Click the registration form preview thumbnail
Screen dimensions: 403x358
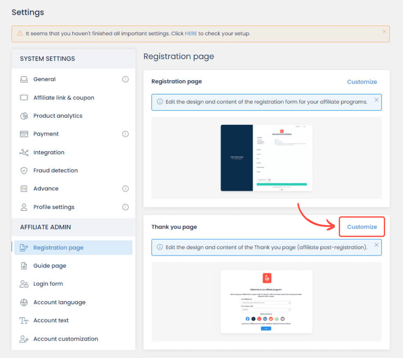tap(266, 158)
